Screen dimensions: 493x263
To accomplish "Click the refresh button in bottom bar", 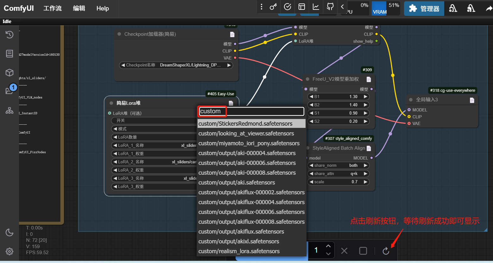I will tap(386, 251).
